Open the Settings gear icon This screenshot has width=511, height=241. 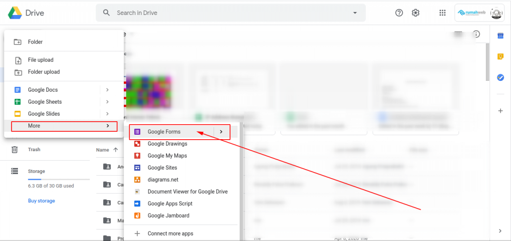[x=415, y=12]
